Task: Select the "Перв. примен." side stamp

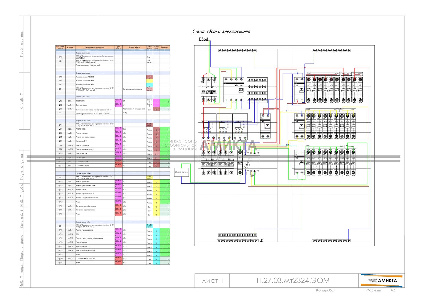Action: tap(22, 44)
